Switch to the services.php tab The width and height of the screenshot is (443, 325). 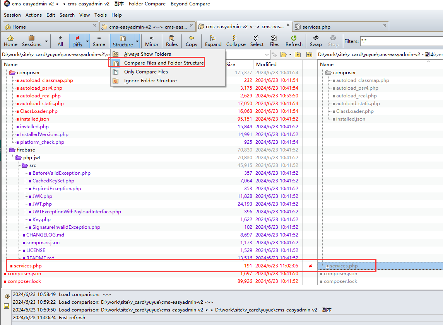pos(316,27)
